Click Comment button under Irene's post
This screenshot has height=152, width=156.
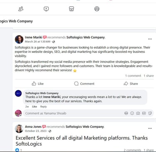84,83
